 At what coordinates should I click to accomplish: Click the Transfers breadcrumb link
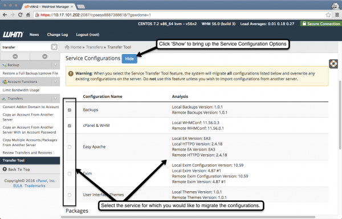coord(94,47)
